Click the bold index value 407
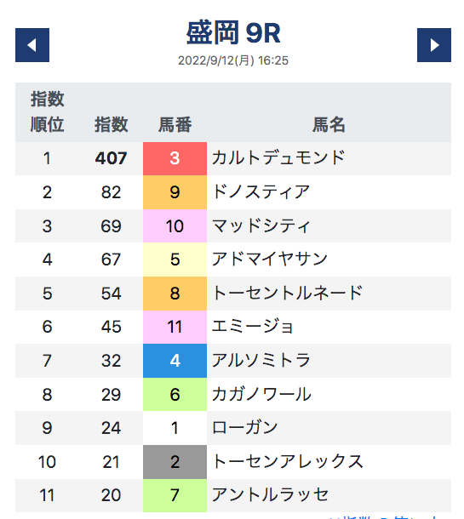The image size is (464, 519). (x=111, y=158)
